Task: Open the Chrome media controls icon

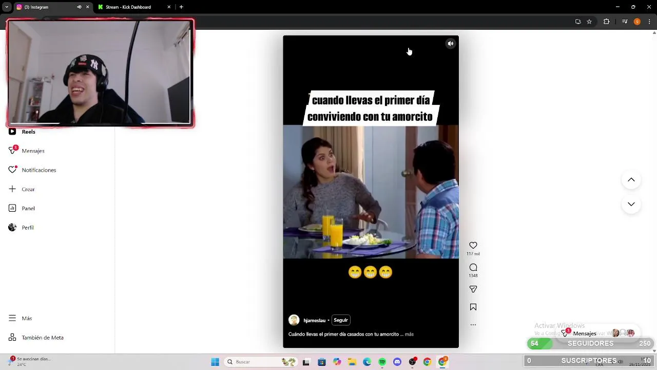Action: point(625,22)
